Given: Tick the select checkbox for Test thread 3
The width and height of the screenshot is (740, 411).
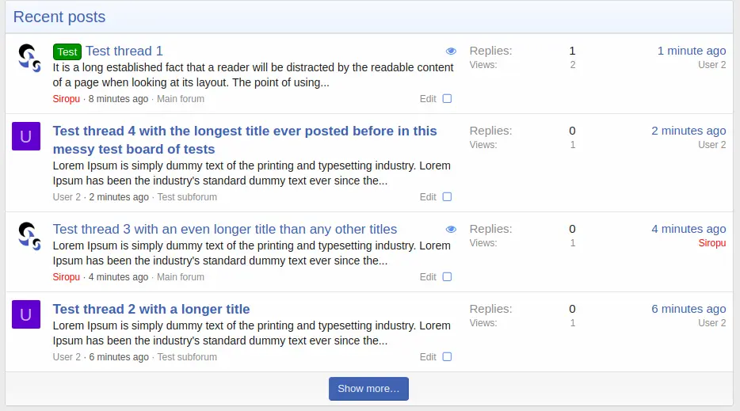Looking at the screenshot, I should point(447,277).
